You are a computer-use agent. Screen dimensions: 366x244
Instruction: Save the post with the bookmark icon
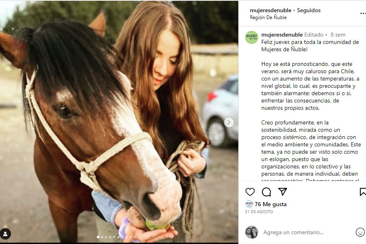(x=363, y=192)
